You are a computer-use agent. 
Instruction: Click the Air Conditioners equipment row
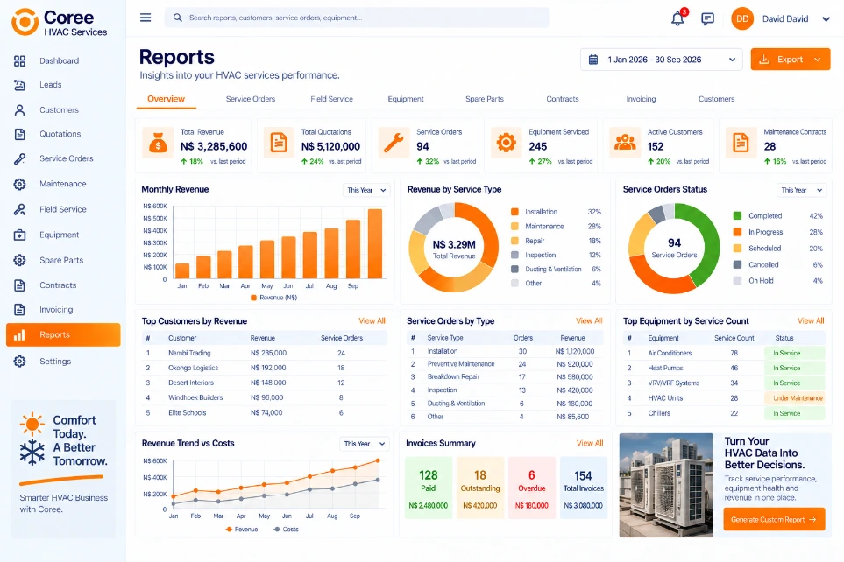(724, 354)
